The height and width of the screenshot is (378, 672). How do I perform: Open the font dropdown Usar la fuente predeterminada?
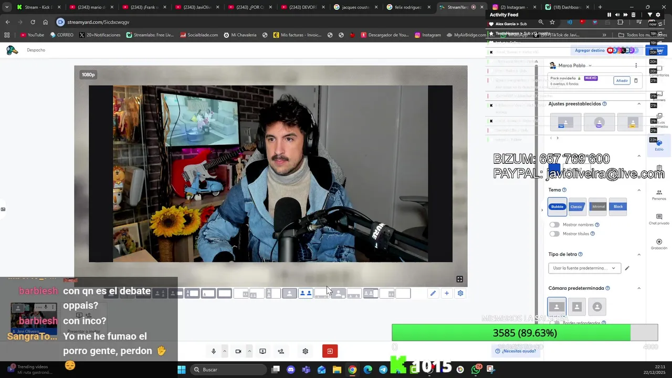584,268
